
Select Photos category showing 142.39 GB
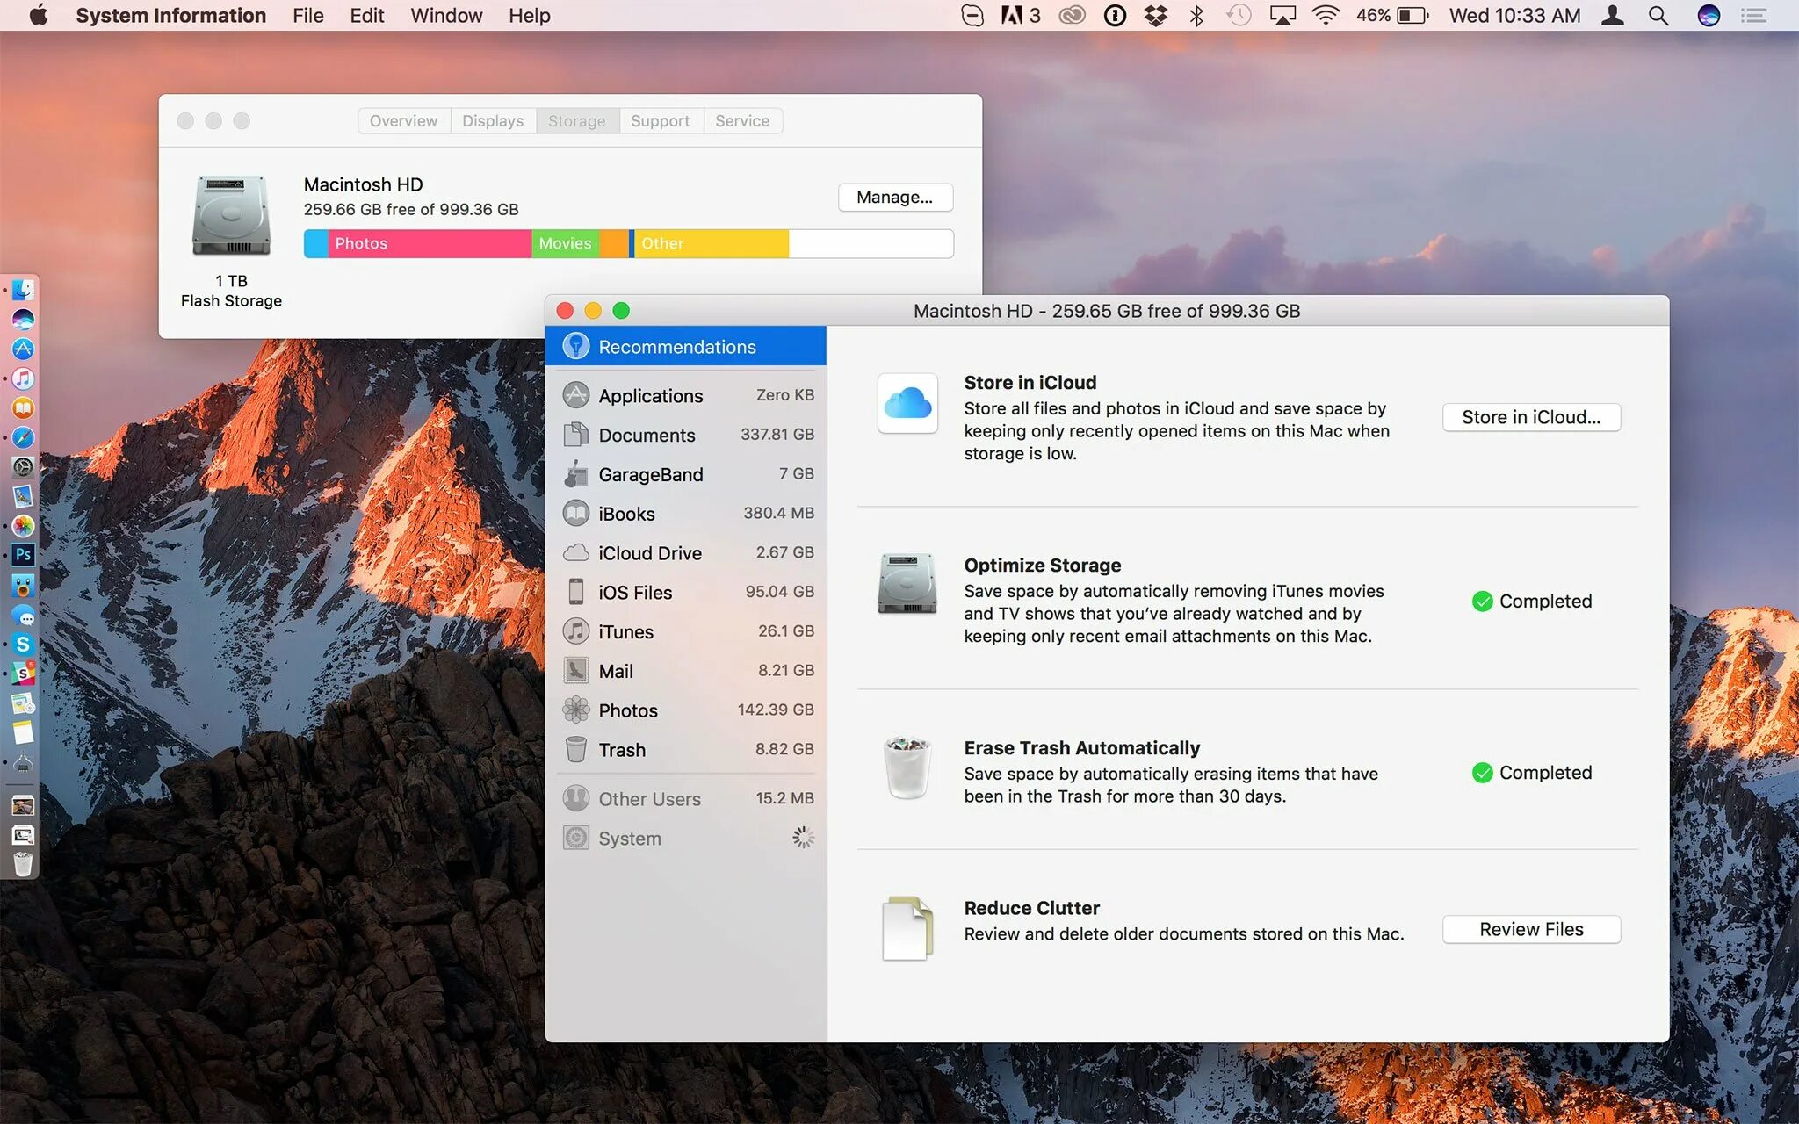(x=627, y=710)
